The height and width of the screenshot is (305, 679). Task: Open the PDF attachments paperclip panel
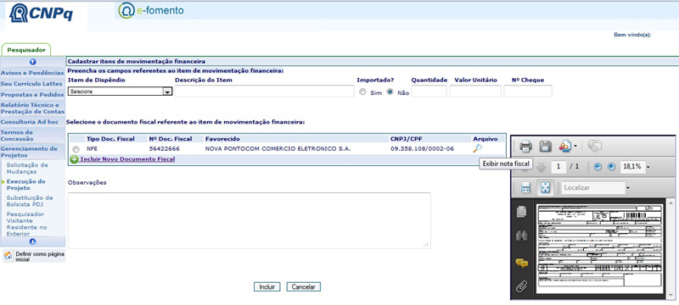tap(522, 286)
